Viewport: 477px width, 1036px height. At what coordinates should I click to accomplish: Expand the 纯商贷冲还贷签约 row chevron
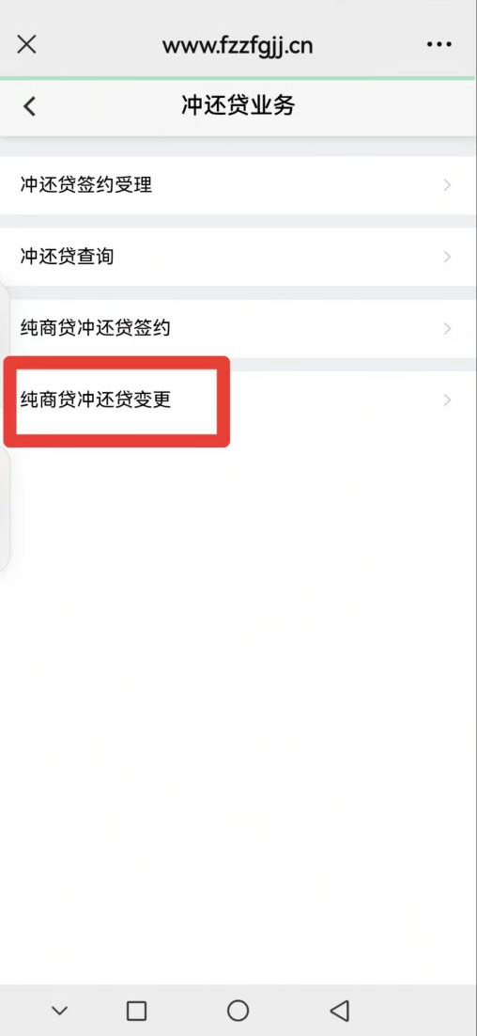tap(447, 328)
